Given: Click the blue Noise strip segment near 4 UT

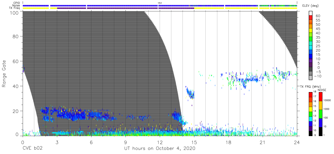Looking at the screenshot, I should point(68,5).
